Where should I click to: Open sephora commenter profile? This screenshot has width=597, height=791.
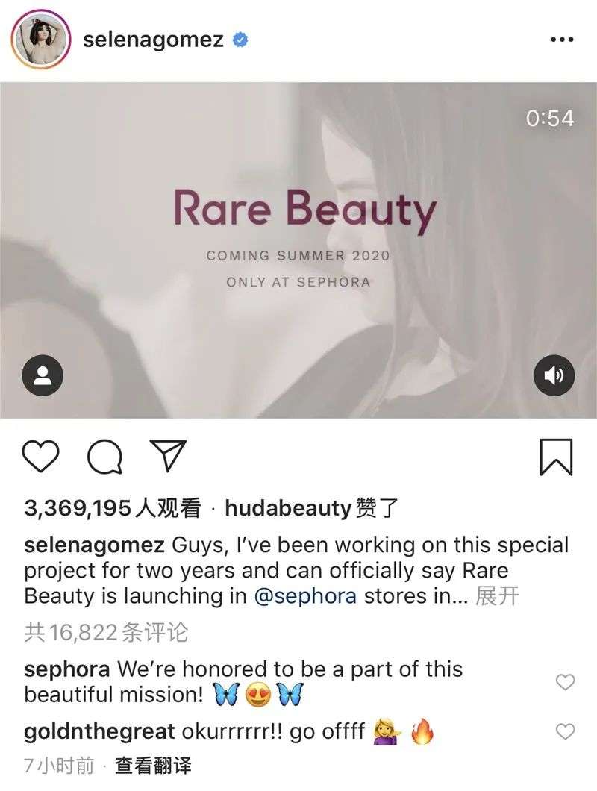click(67, 669)
